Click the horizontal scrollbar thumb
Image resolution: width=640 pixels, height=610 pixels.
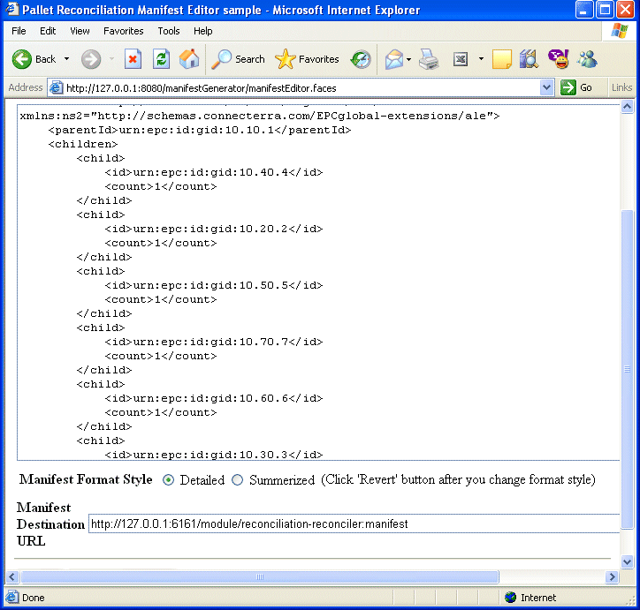(260, 576)
